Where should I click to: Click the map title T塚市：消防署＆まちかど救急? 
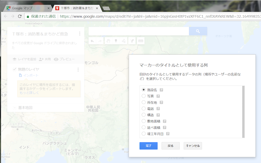[x=40, y=34]
